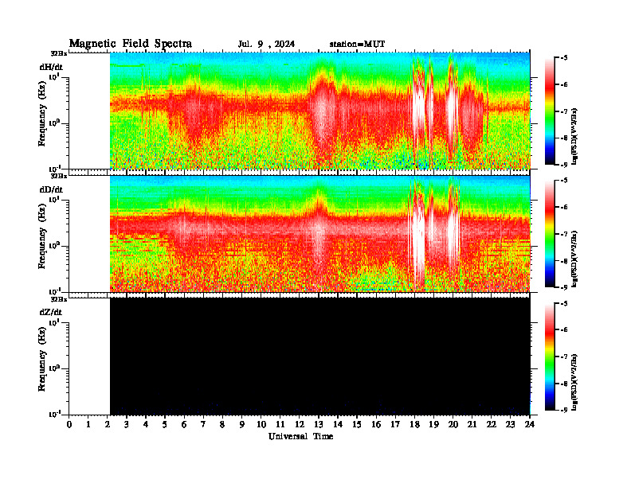Viewport: 631px width, 487px height.
Task: Click the dZ/dt panel color scale bar
Action: click(550, 356)
